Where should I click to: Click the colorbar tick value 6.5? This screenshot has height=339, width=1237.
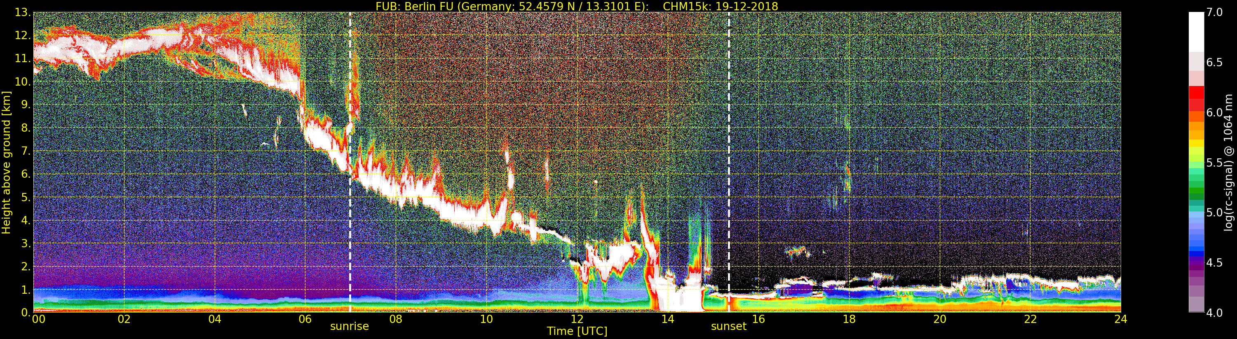(x=1214, y=63)
